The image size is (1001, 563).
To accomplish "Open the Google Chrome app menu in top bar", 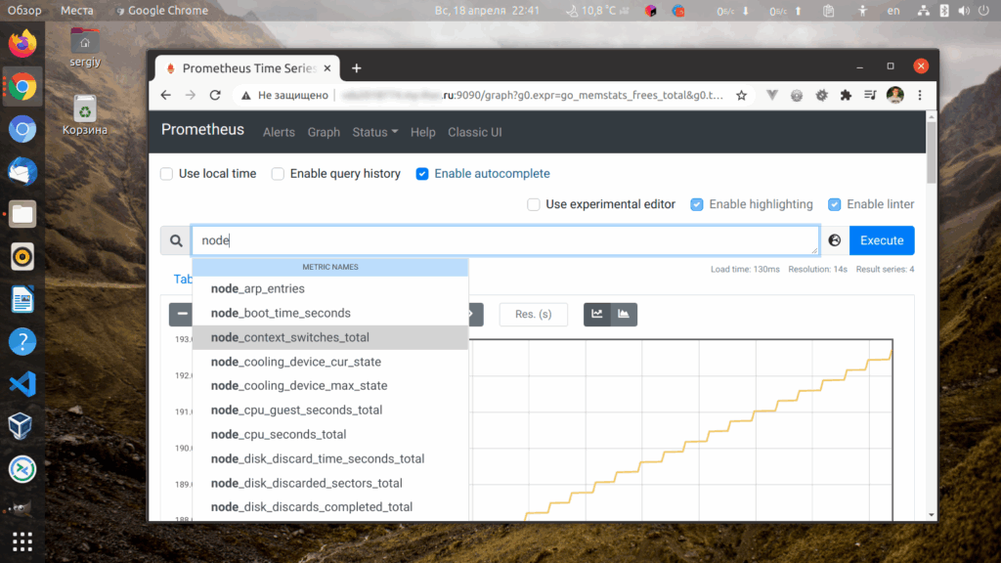I will click(x=162, y=10).
